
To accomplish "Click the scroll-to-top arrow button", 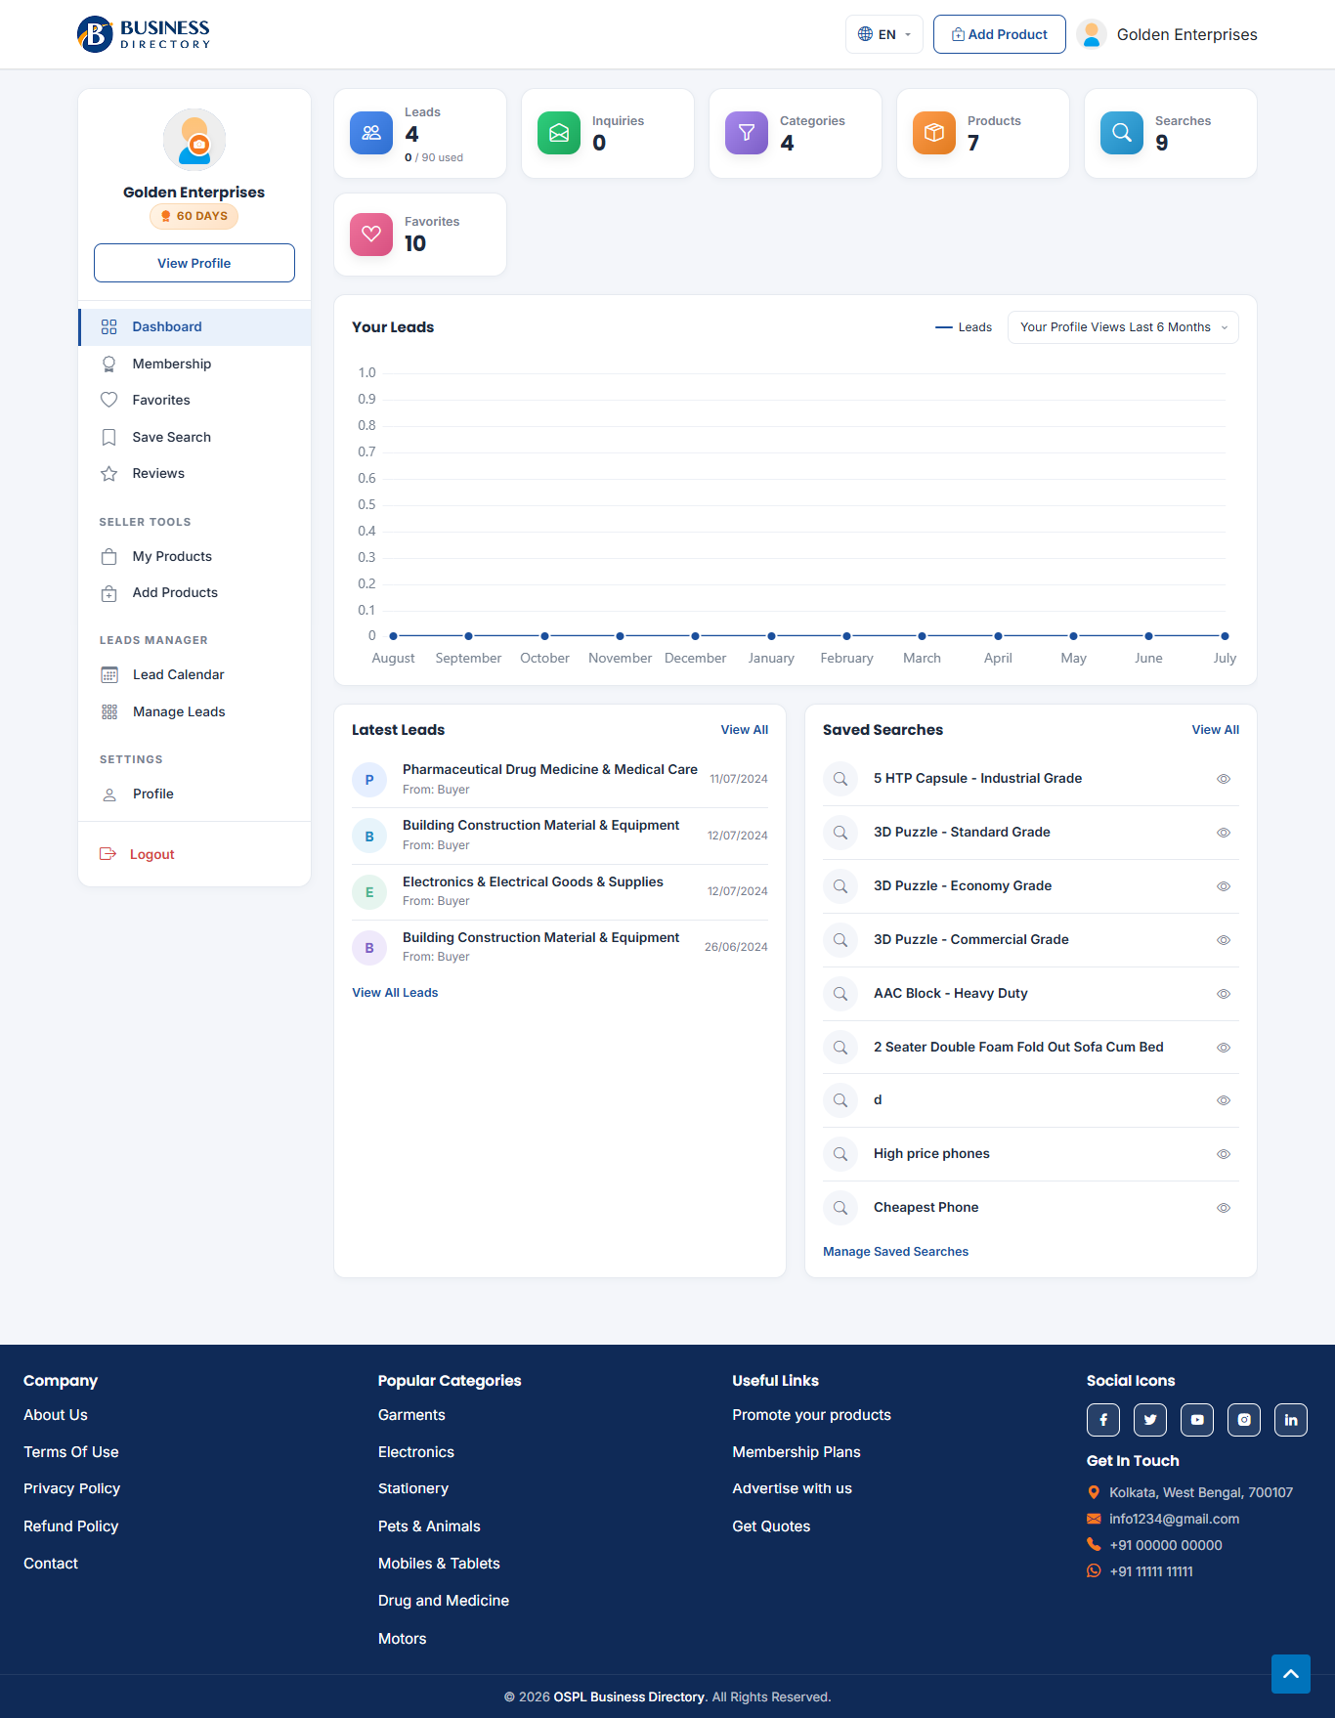I will 1290,1674.
